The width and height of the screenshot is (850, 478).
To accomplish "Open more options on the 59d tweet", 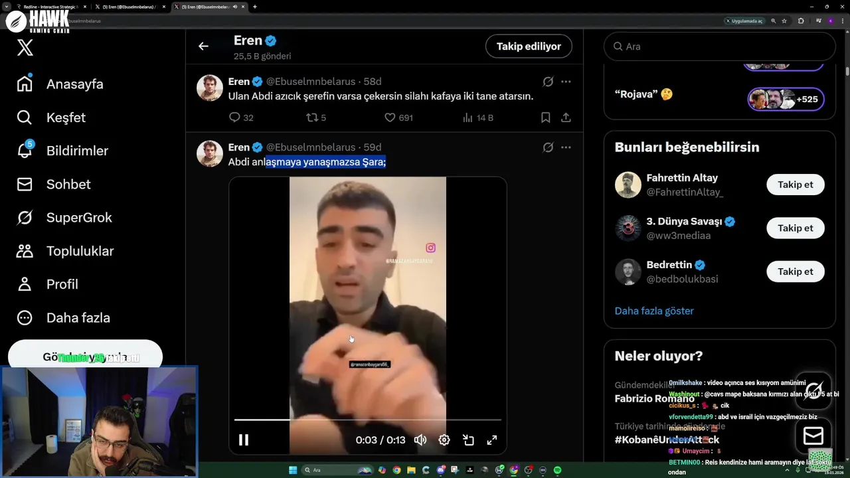I will (x=566, y=147).
